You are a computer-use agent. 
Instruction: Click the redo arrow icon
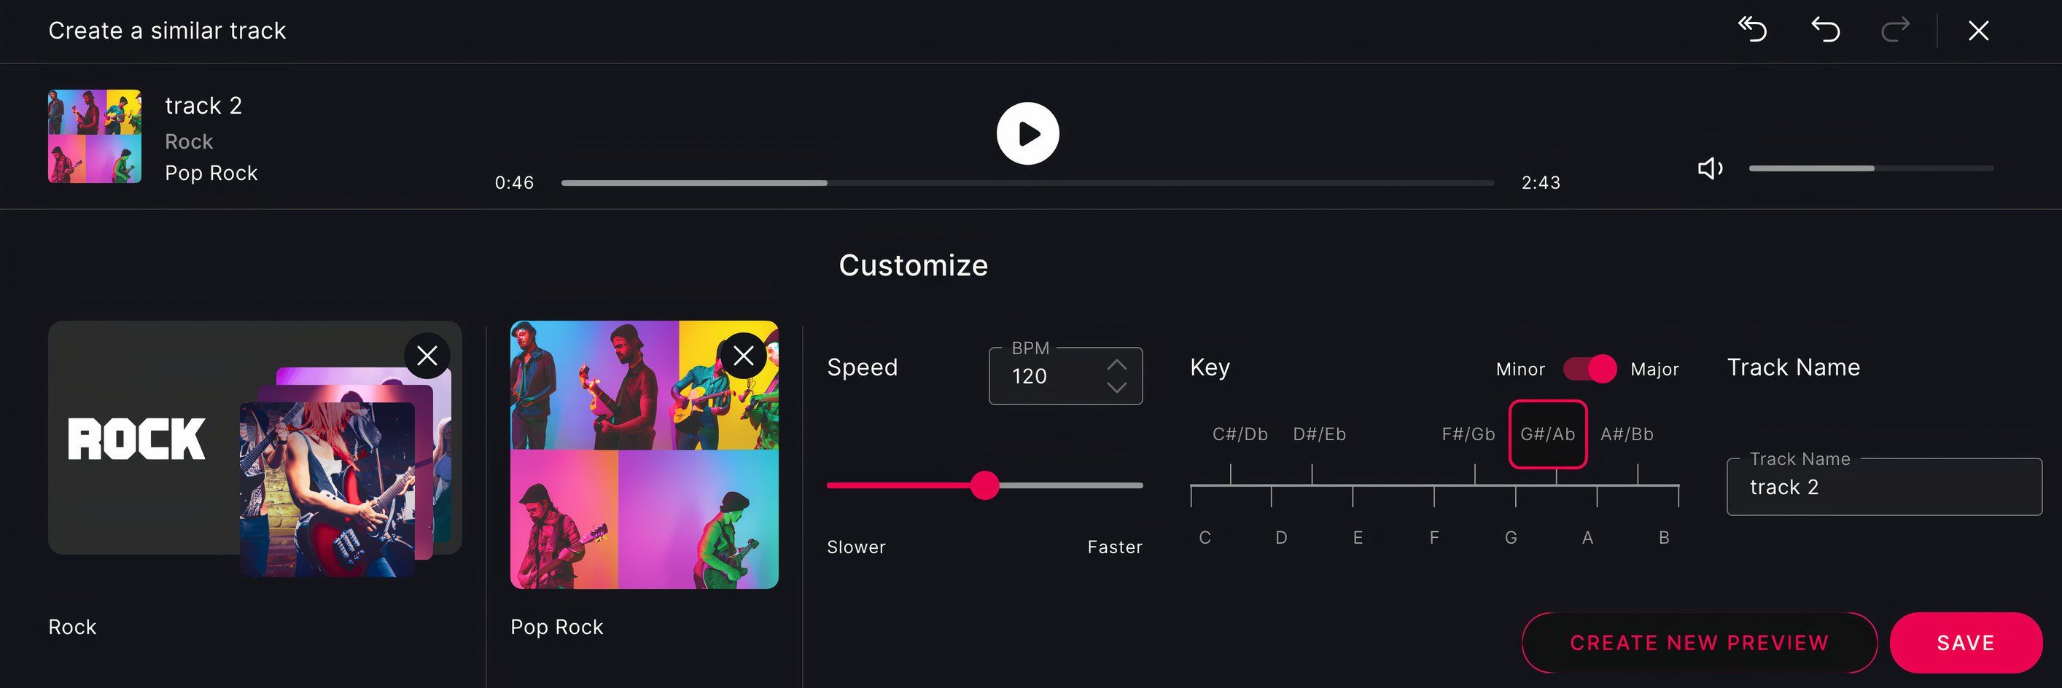coord(1895,30)
